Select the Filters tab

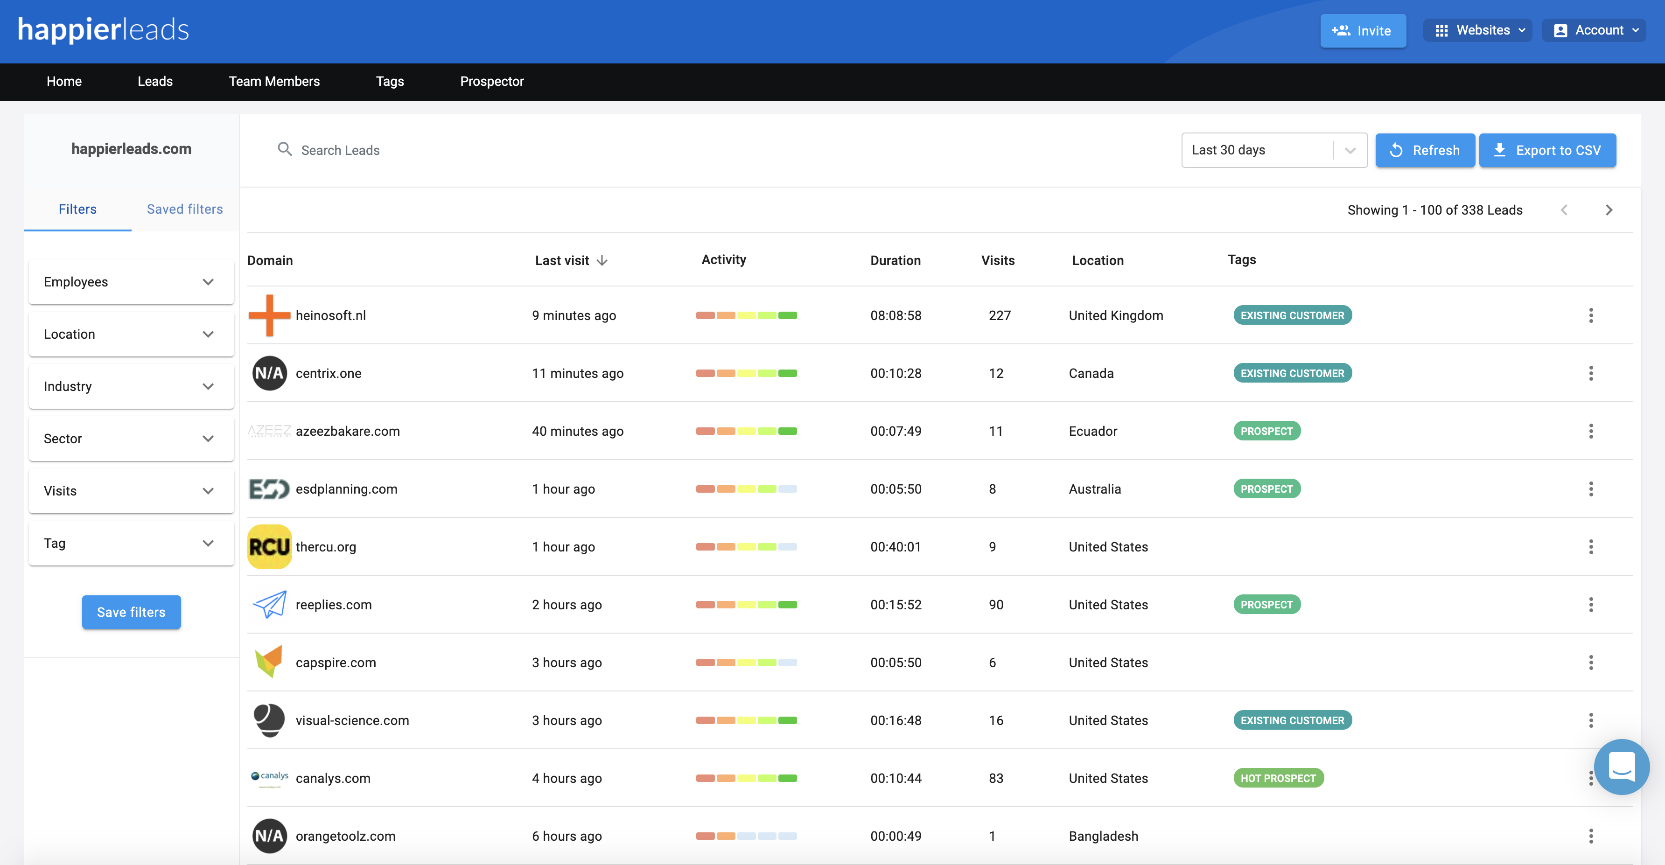(77, 209)
